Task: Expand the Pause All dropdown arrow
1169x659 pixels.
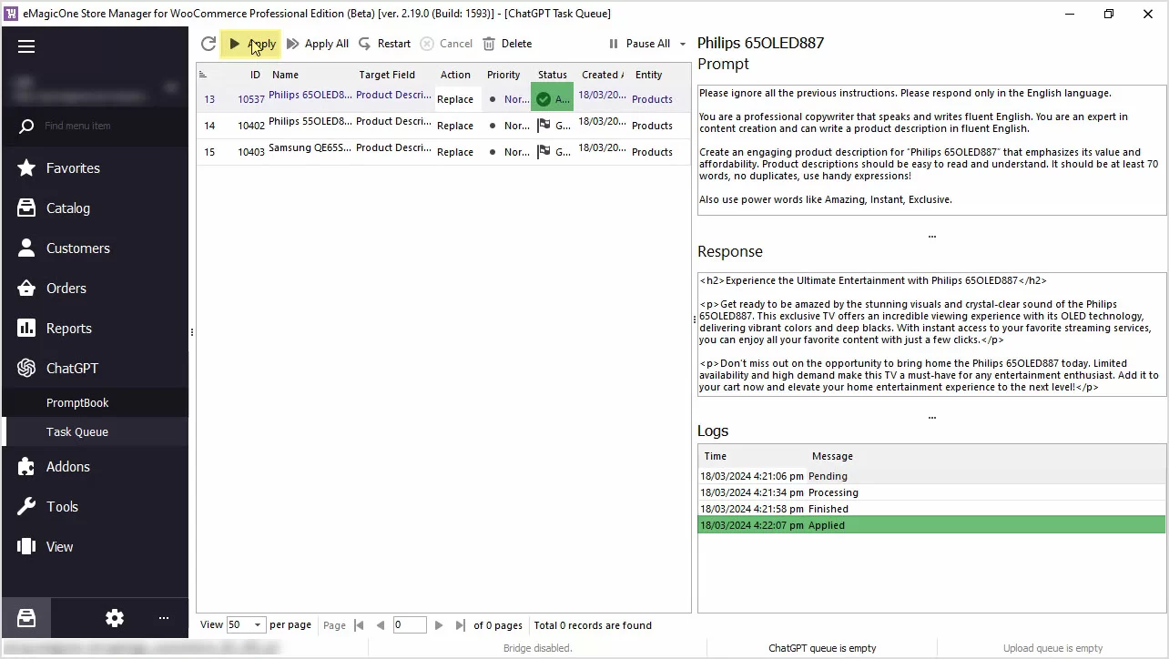Action: (x=683, y=44)
